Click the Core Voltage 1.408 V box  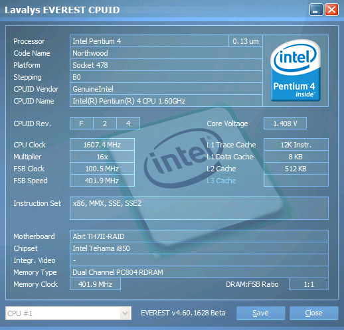click(285, 124)
